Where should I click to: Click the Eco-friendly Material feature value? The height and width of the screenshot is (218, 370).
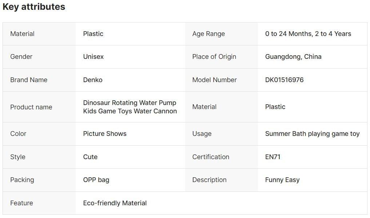(x=115, y=203)
